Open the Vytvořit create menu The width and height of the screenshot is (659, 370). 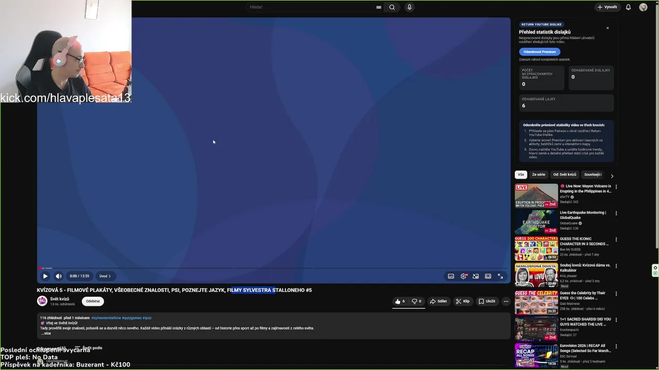pos(607,7)
